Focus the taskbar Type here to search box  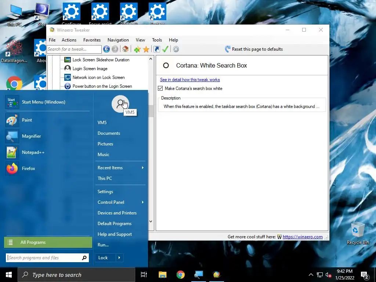click(76, 275)
